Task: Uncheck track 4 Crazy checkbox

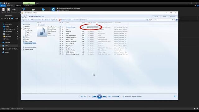Action: (x=60, y=33)
